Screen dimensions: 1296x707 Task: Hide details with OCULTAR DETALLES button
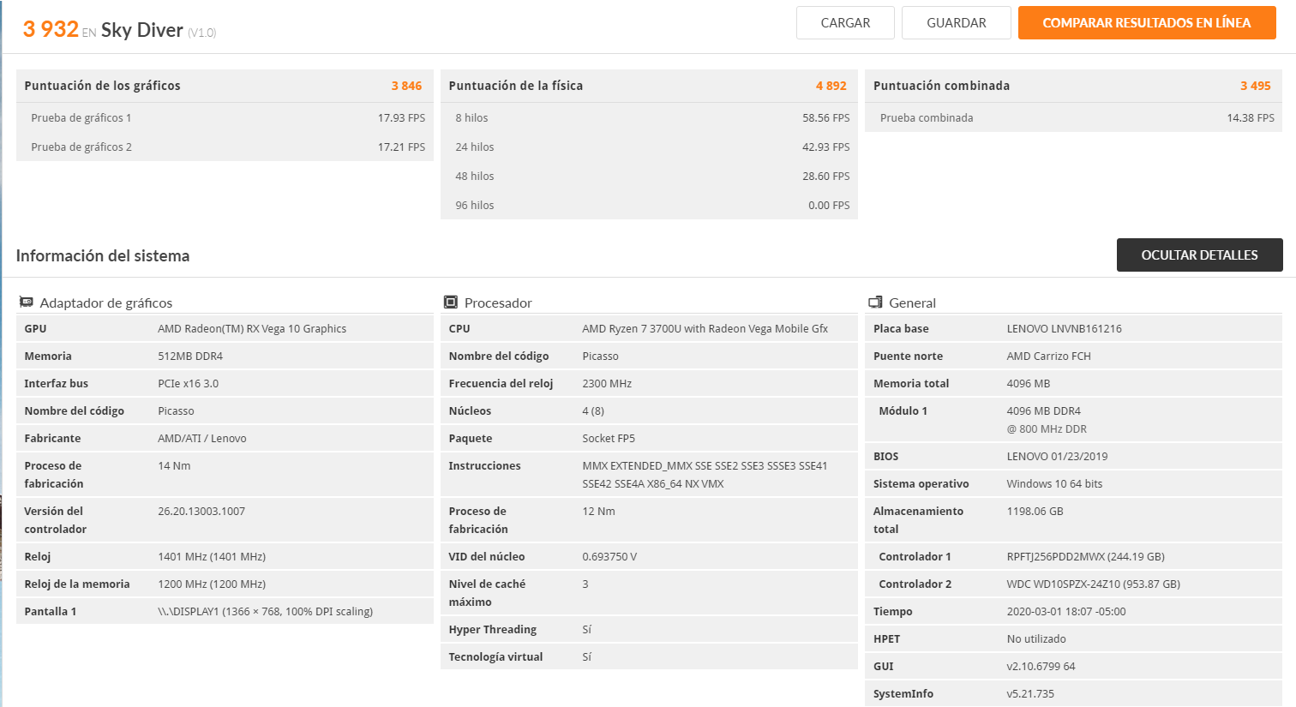pyautogui.click(x=1200, y=255)
